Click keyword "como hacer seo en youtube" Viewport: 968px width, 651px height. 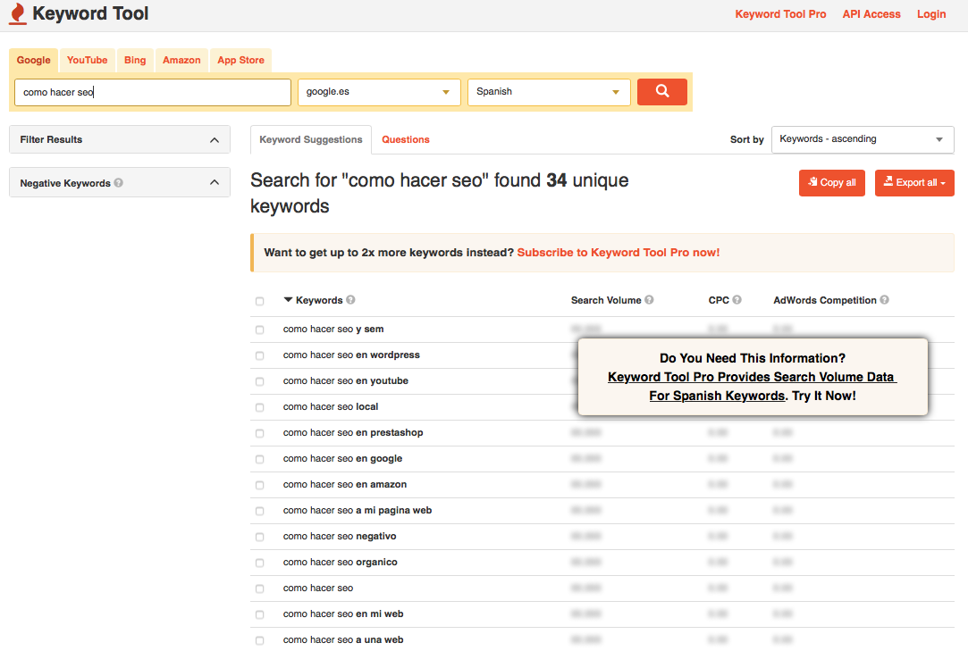[346, 380]
